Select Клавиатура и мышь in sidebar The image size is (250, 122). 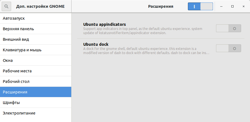pyautogui.click(x=36, y=50)
